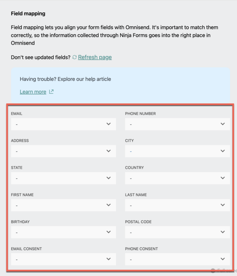Click the external link icon next to Learn more
Image resolution: width=237 pixels, height=276 pixels.
pyautogui.click(x=51, y=92)
